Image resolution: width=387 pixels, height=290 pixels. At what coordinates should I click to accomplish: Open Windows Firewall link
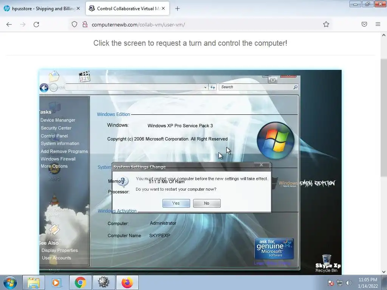(58, 159)
